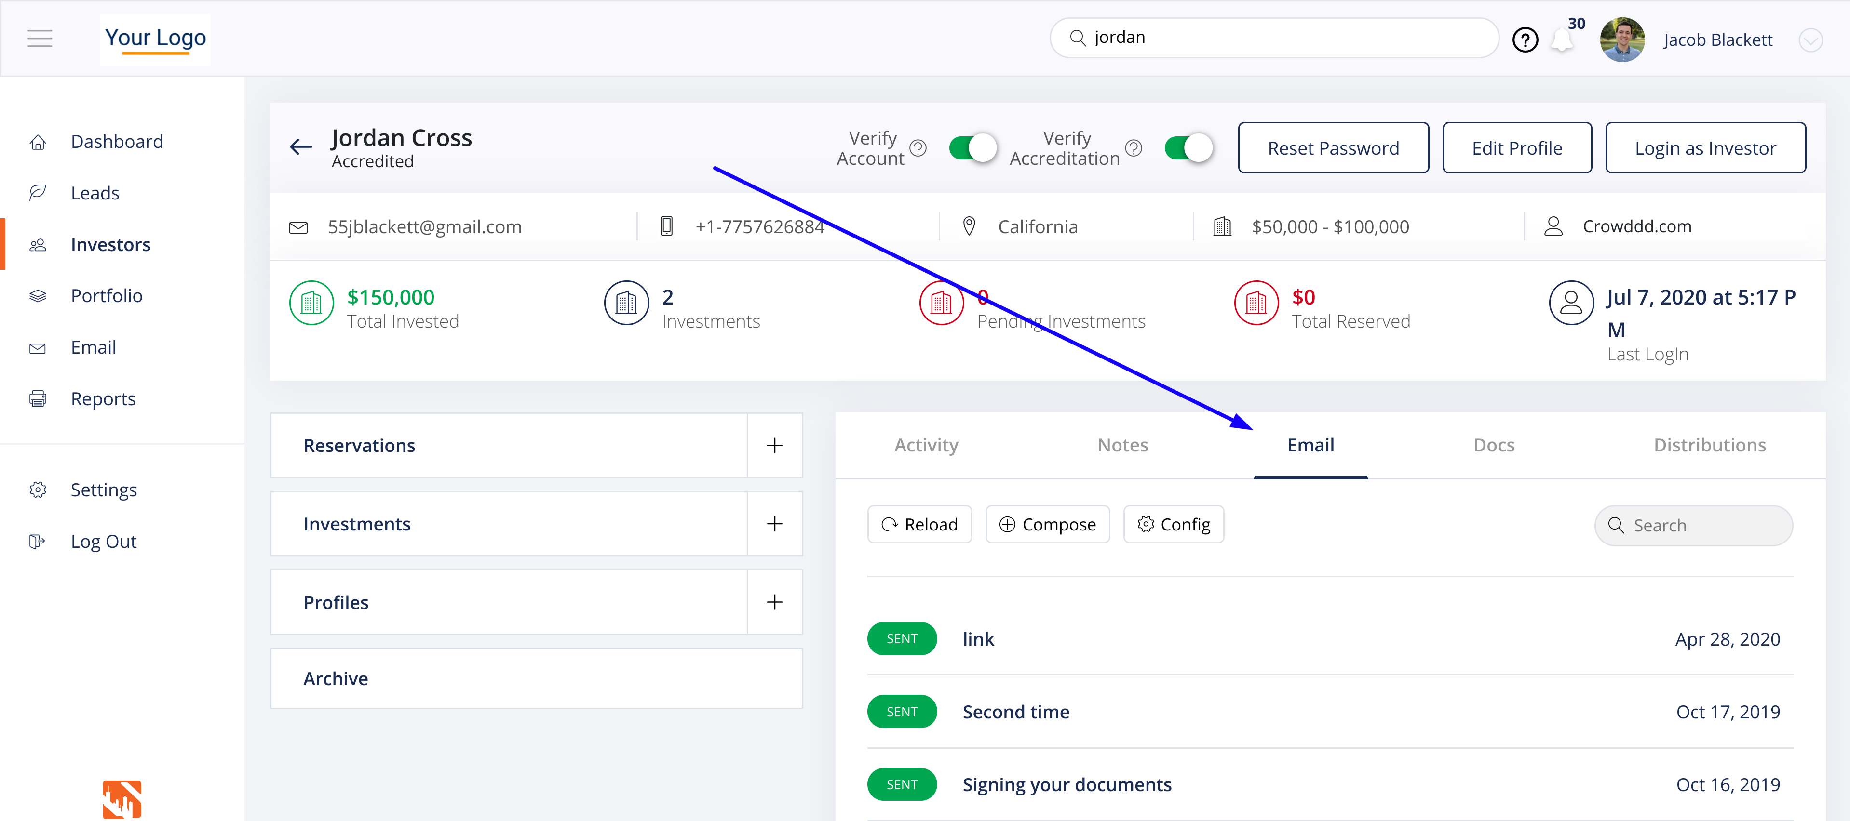Open Reports from the sidebar
This screenshot has height=821, width=1850.
103,399
